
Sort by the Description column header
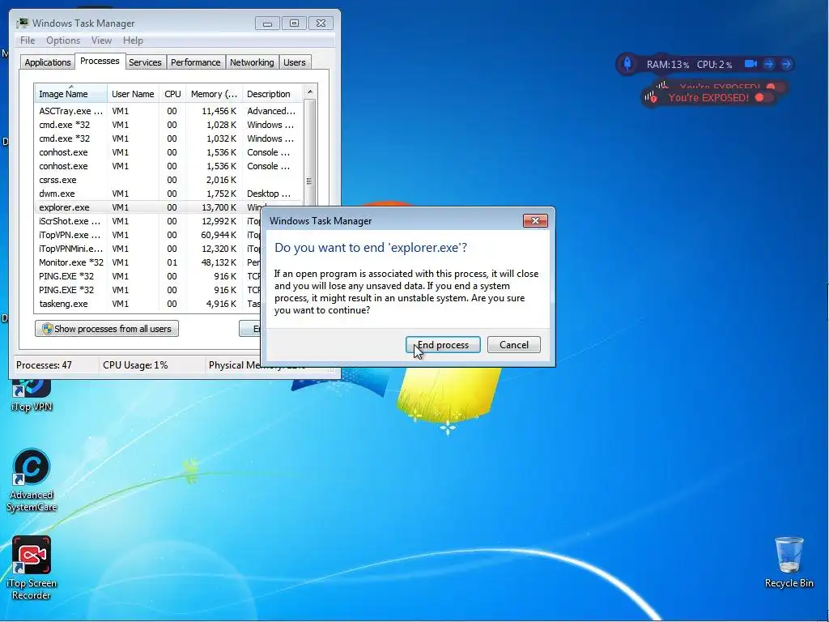click(x=272, y=94)
